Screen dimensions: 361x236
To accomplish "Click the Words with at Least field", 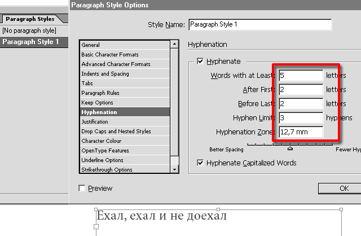I will tap(301, 76).
